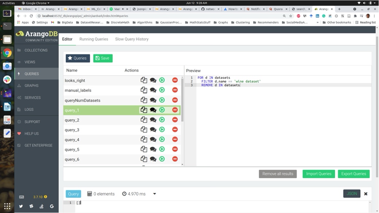This screenshot has height=213, width=379.
Task: Explain the queryNumDatasets query
Action: pos(153,100)
